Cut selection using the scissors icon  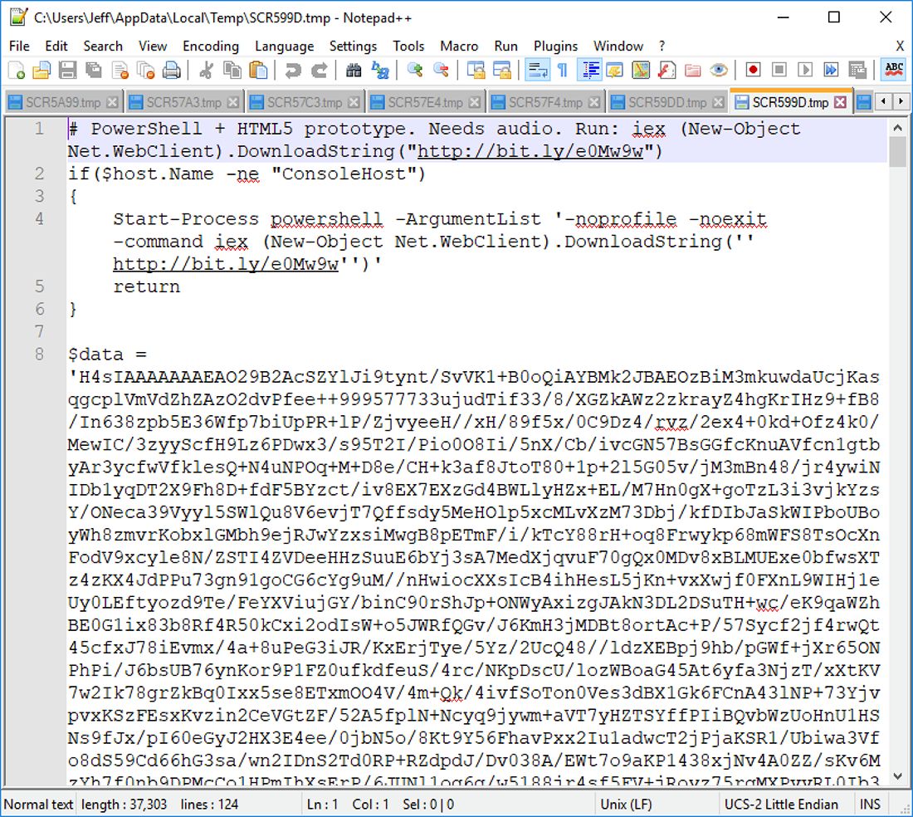[x=206, y=71]
